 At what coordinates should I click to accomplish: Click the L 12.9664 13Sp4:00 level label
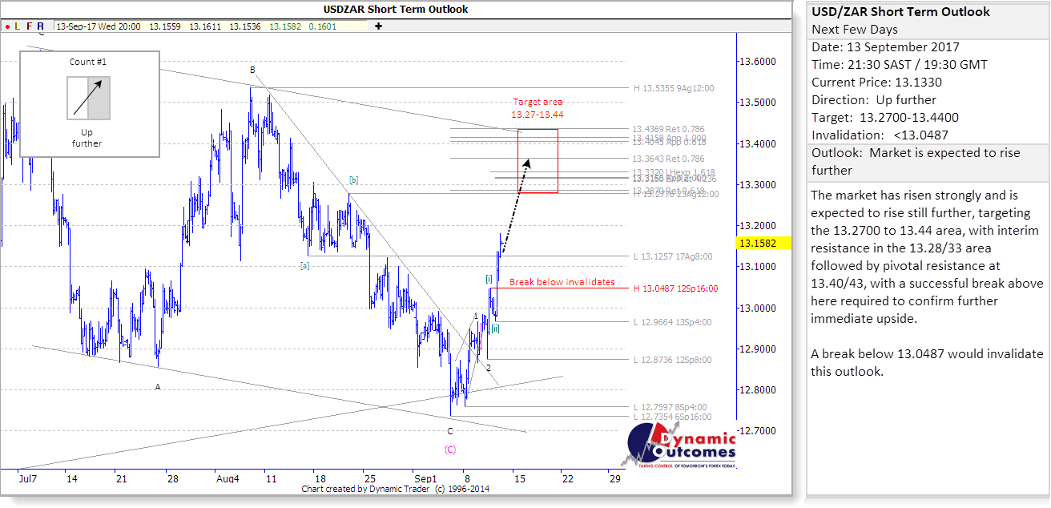coord(672,322)
